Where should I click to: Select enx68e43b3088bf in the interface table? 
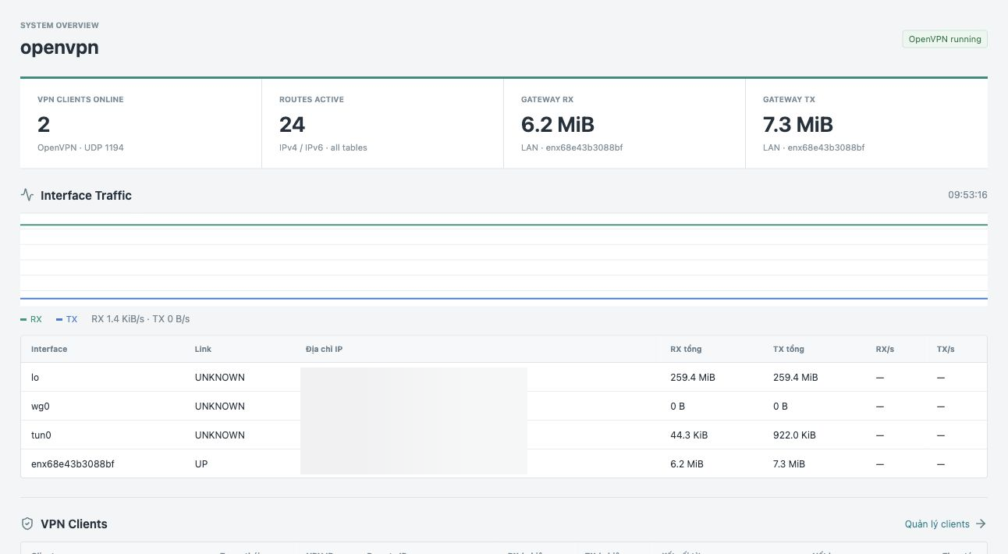click(73, 464)
